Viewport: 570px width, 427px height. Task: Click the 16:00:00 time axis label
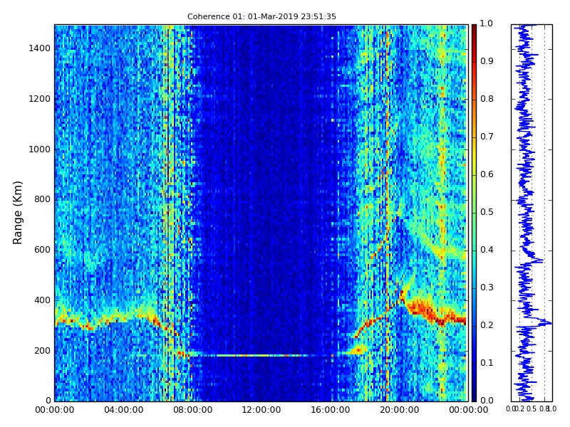(331, 411)
